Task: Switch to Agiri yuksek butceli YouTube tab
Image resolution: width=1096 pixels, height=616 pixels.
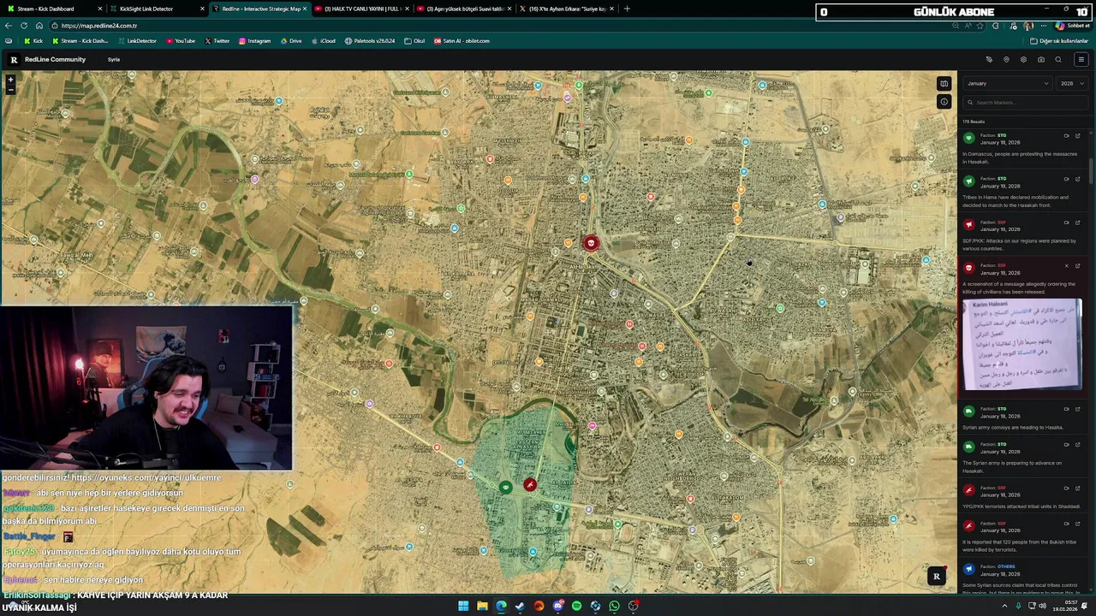Action: tap(463, 9)
